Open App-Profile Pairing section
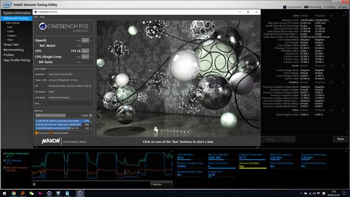 [17, 60]
